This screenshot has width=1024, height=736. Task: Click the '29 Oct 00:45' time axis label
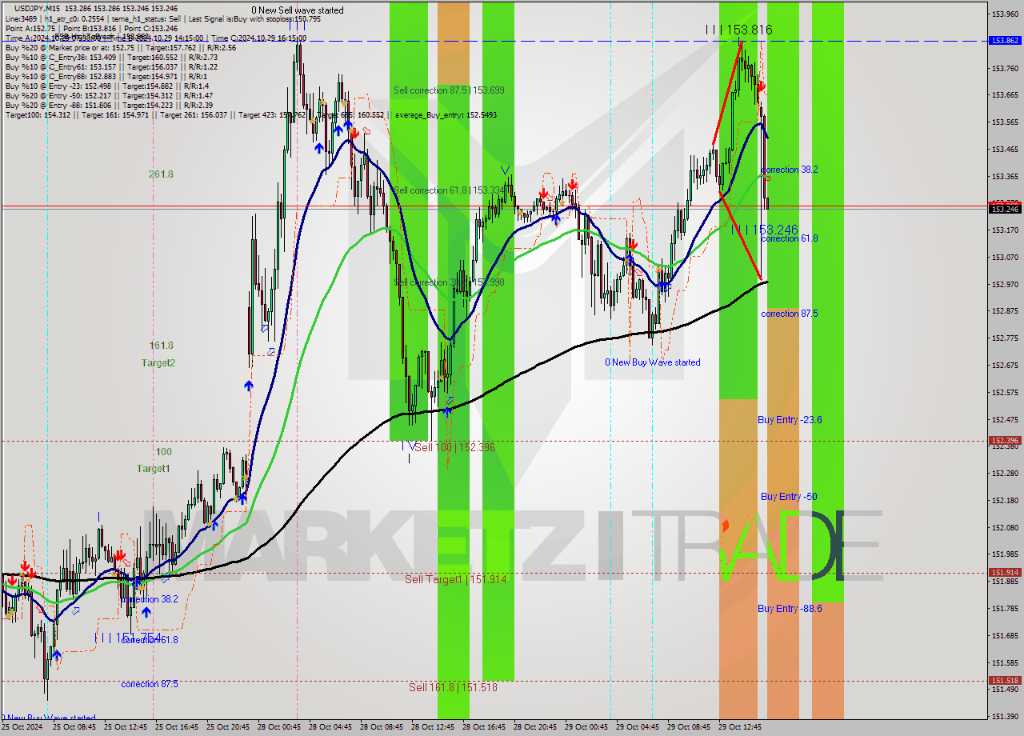pos(586,727)
